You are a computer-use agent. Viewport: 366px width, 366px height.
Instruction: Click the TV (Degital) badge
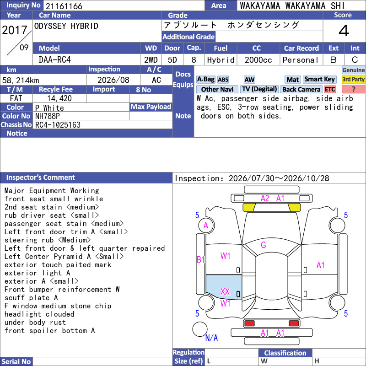tap(259, 89)
